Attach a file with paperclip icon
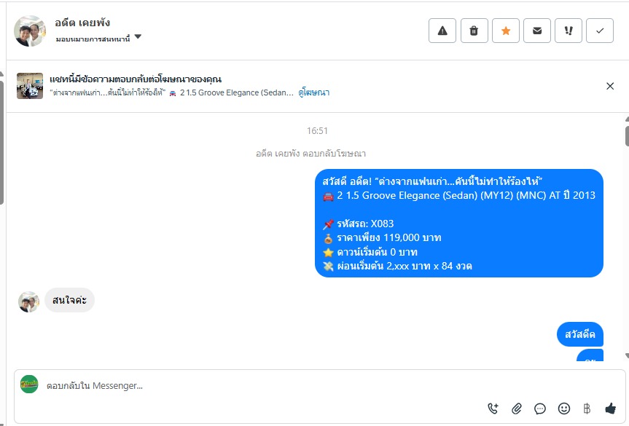629x426 pixels. coord(517,409)
